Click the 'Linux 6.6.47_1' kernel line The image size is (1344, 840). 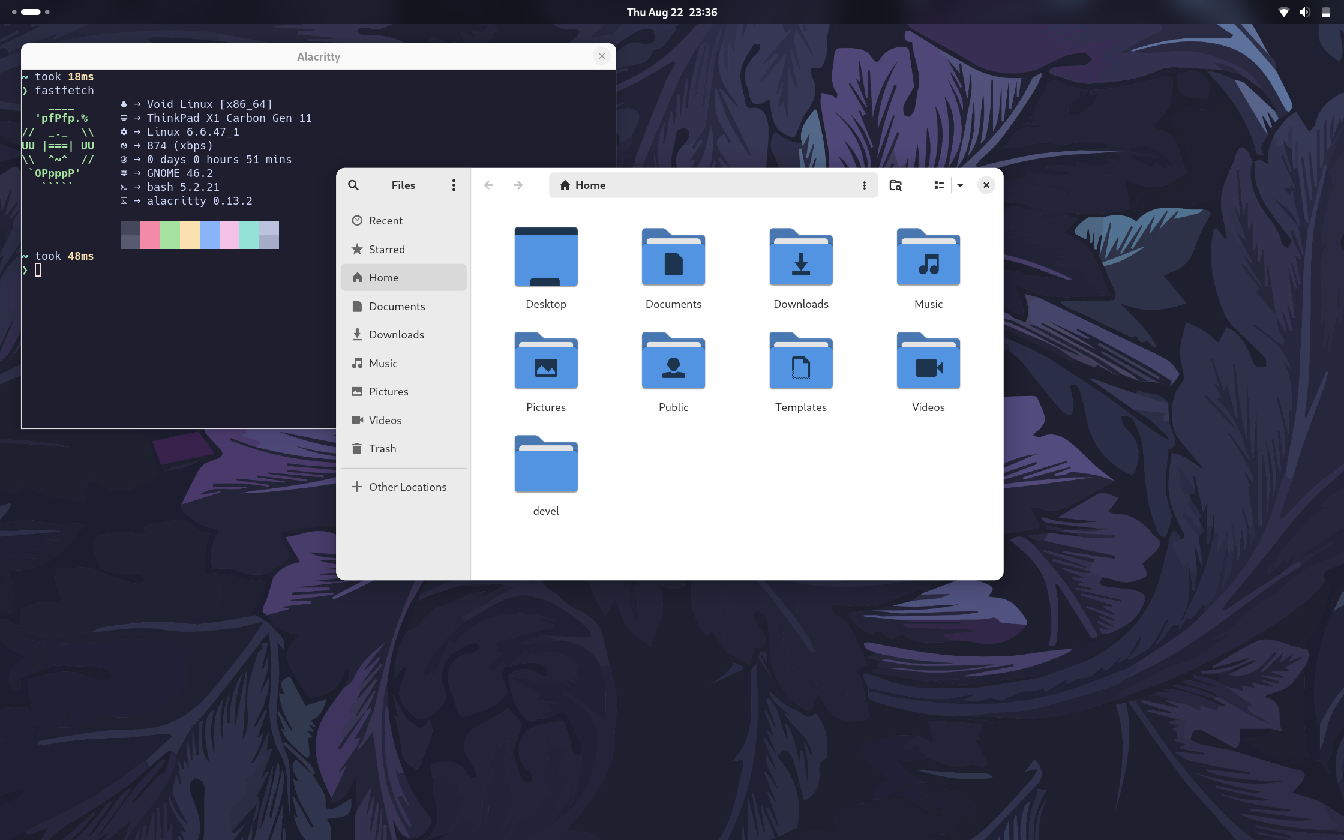tap(193, 132)
